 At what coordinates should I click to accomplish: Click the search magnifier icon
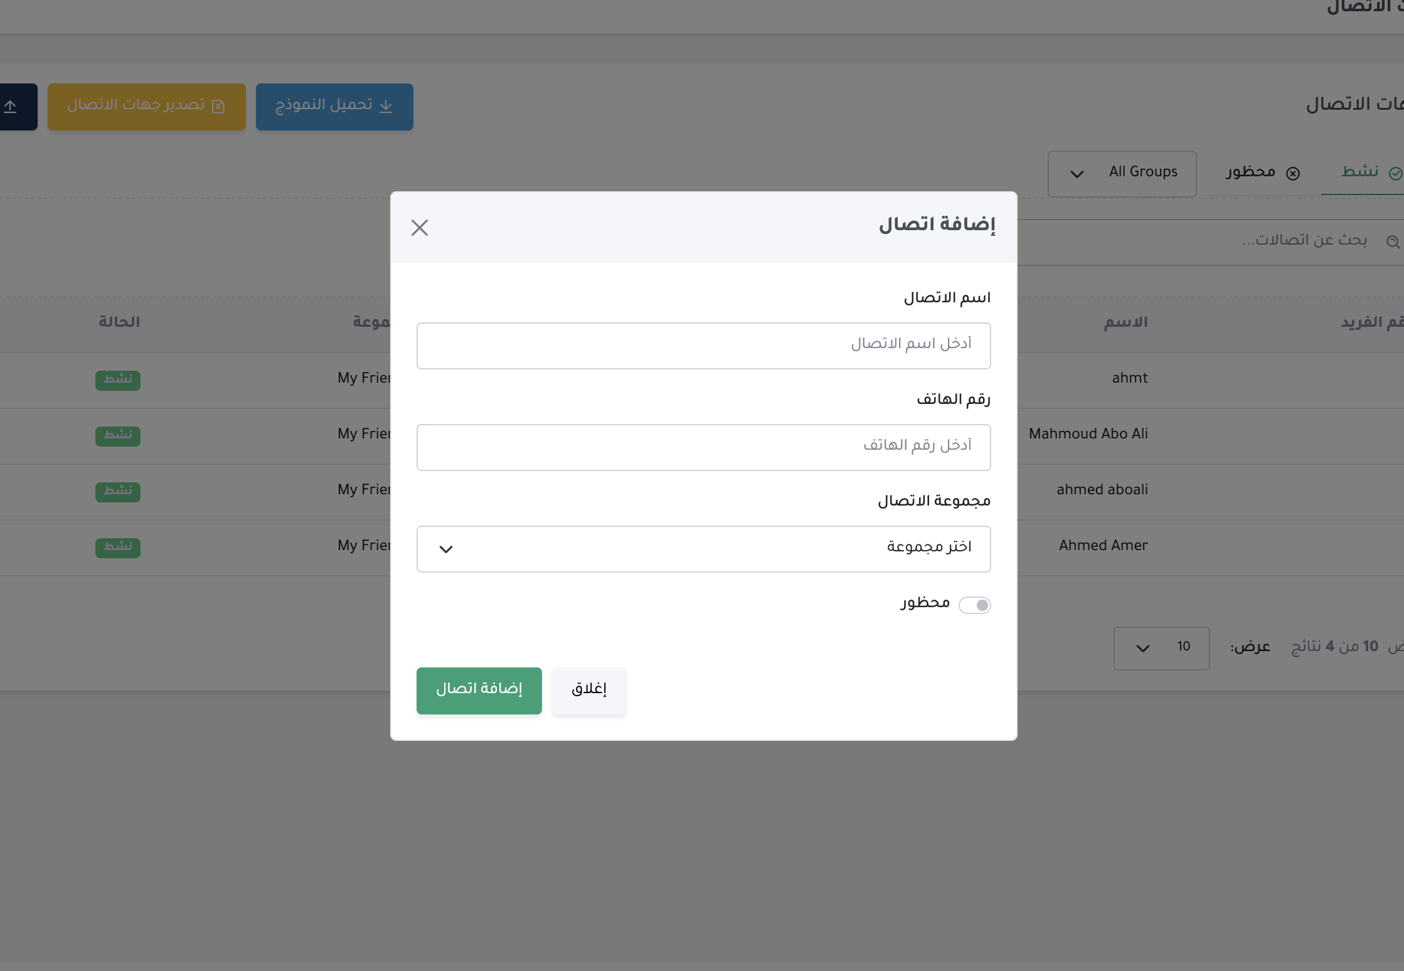click(x=1394, y=241)
